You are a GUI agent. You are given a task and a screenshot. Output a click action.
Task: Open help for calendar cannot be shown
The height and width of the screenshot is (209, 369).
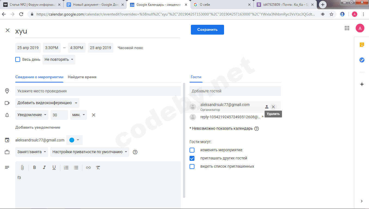click(256, 129)
